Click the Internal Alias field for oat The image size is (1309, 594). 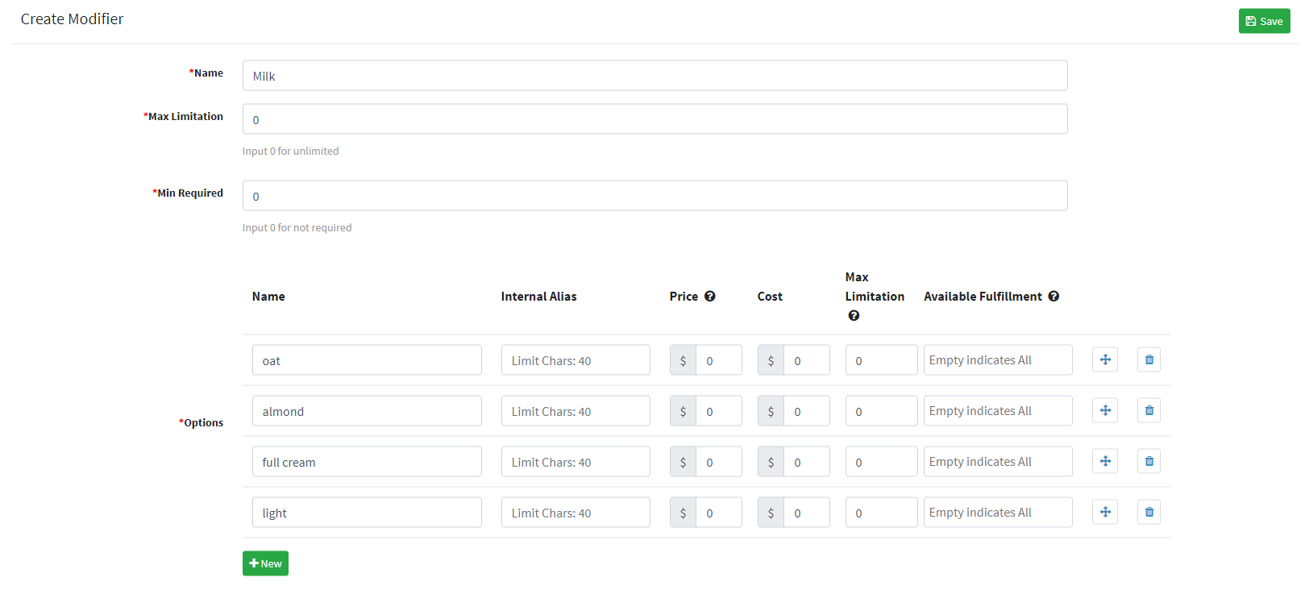tap(576, 360)
